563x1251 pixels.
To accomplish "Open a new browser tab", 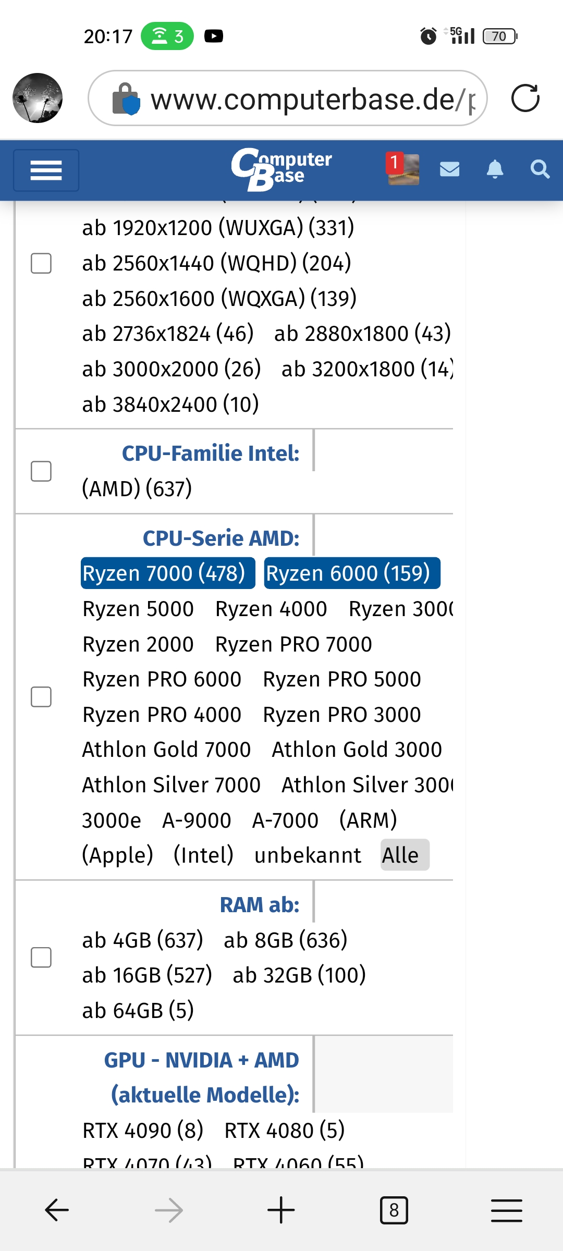I will tap(281, 1210).
